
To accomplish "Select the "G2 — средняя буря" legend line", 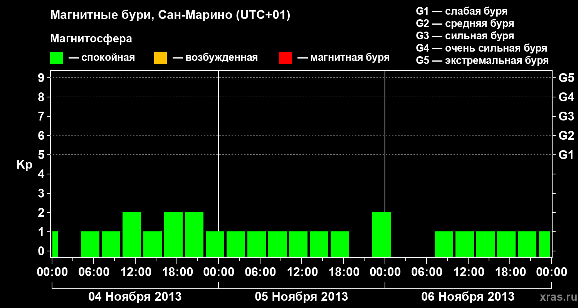I will tap(465, 23).
